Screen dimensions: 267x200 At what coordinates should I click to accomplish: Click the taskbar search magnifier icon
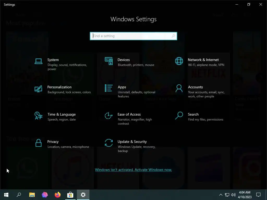tap(19, 195)
